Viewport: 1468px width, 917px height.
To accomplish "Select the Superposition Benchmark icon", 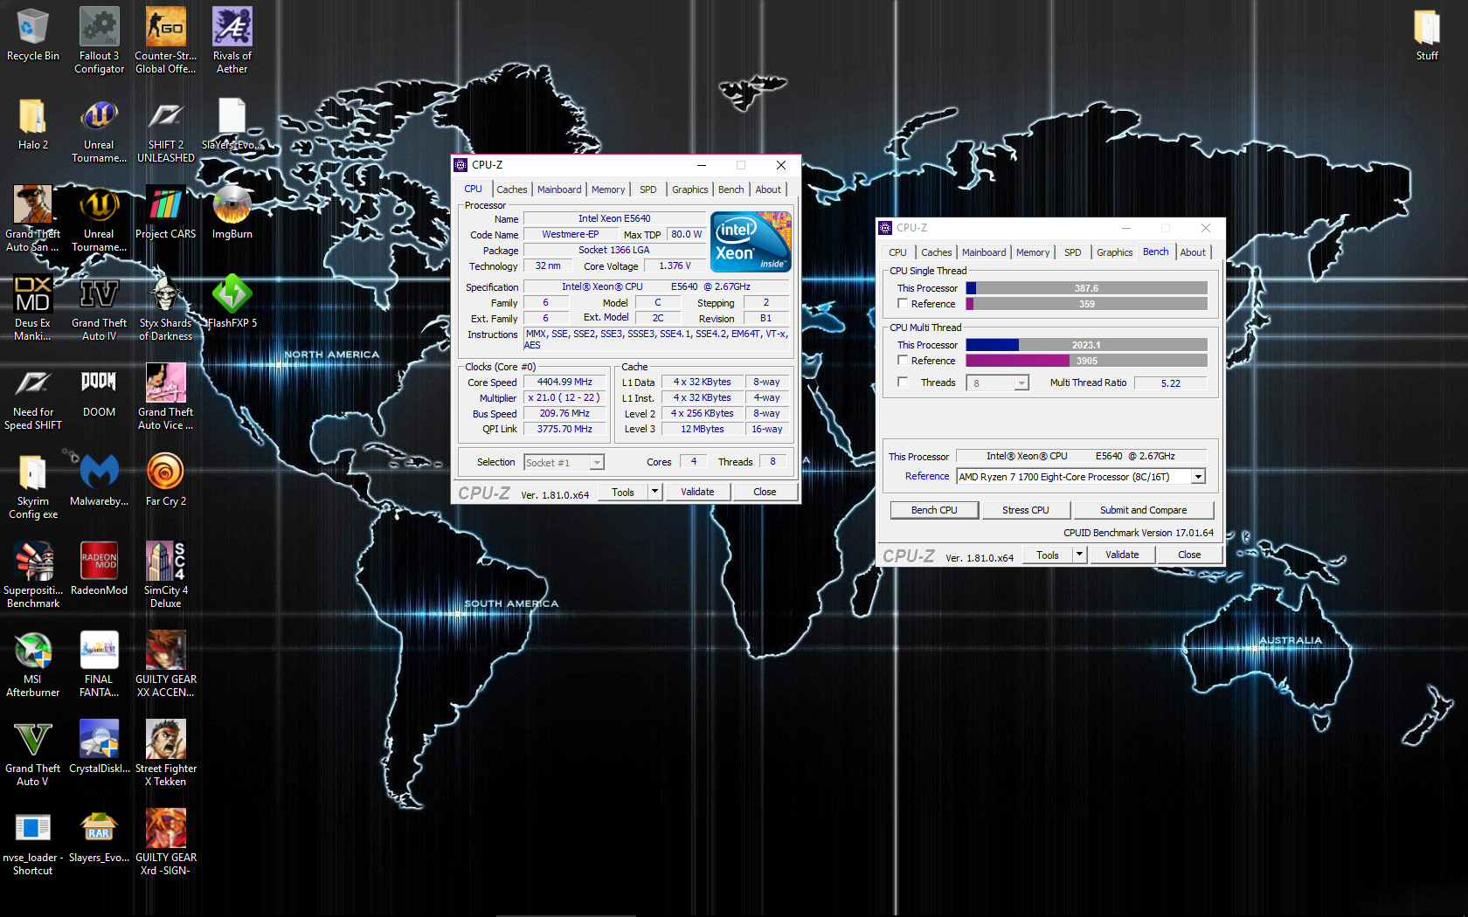I will [x=33, y=575].
